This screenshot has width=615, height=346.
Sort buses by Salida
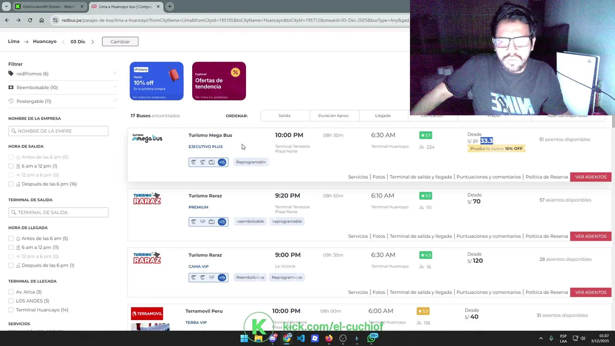point(284,116)
